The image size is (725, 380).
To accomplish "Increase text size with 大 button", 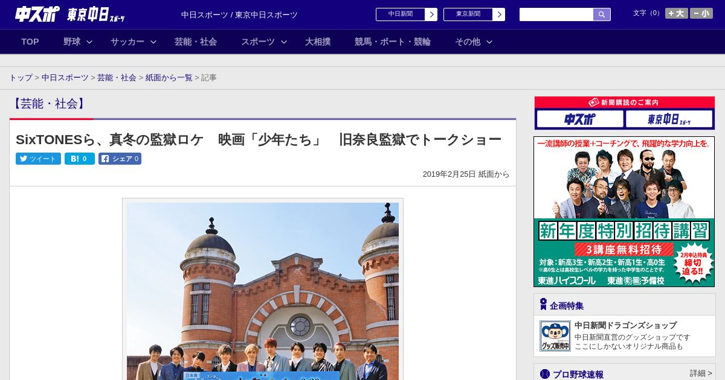I will point(676,13).
